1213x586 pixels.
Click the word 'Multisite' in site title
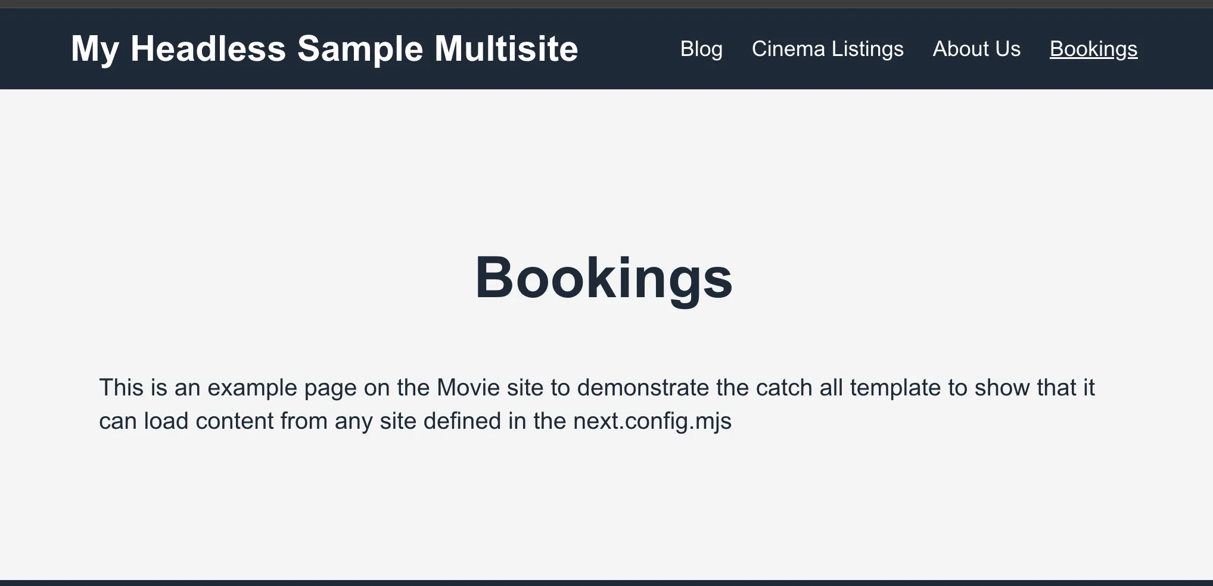coord(506,48)
